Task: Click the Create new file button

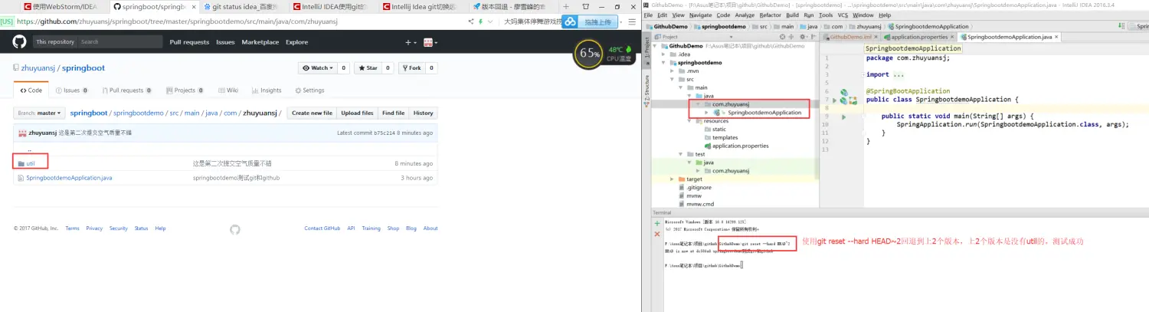Action: click(x=312, y=113)
